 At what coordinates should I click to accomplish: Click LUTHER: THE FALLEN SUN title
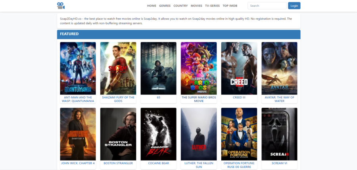point(199,165)
